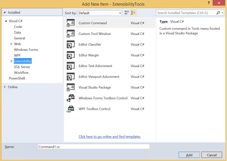Open the search options dropdown arrow
Screen dimensions: 227x161
(x=222, y=13)
